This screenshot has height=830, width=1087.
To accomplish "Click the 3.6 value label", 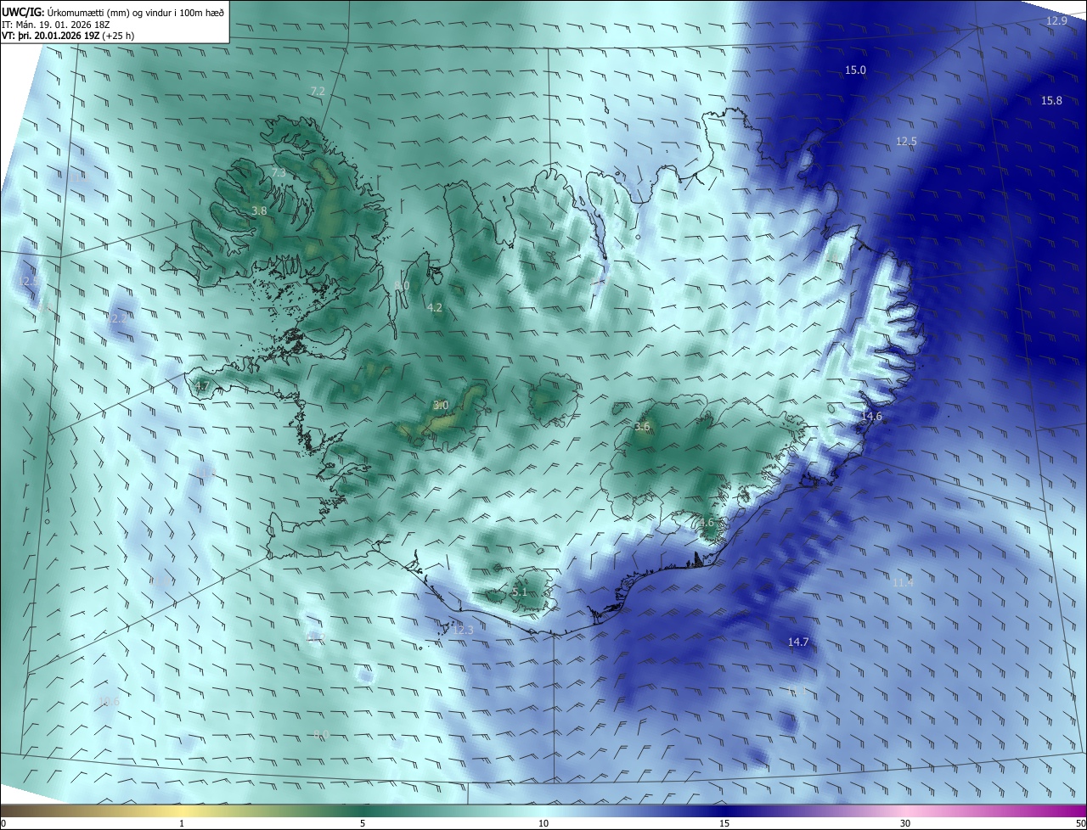I will pos(642,427).
